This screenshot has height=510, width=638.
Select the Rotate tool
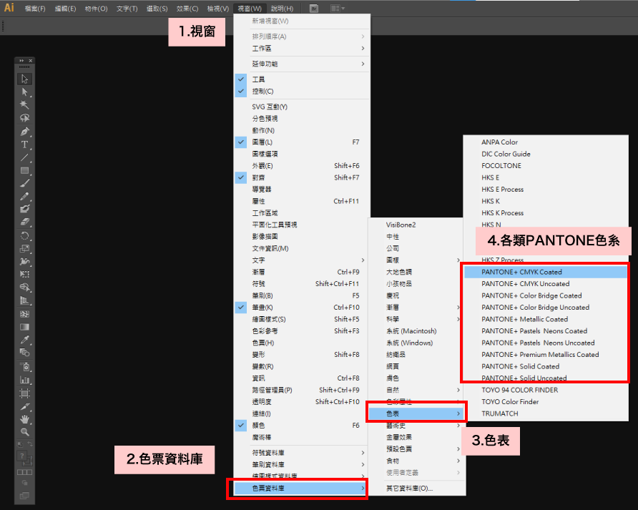point(24,235)
